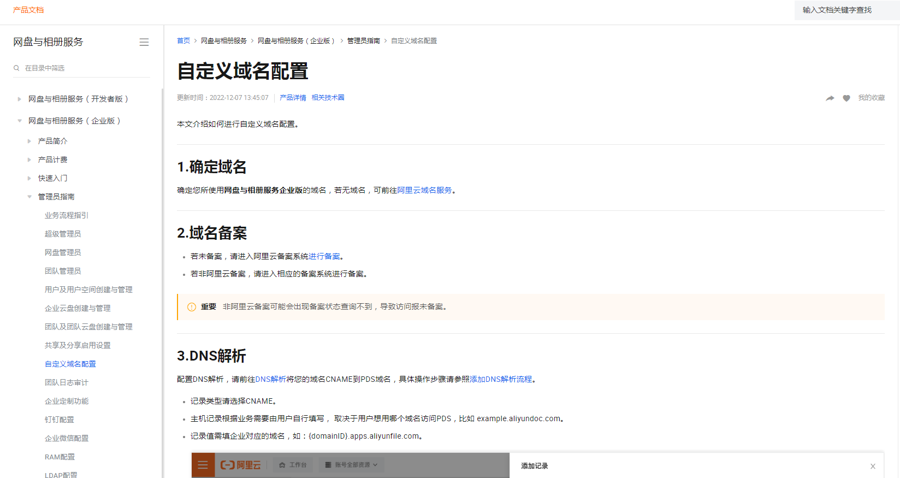900x478 pixels.
Task: Click the 网盘与相册服务 sidebar title
Action: coord(48,42)
